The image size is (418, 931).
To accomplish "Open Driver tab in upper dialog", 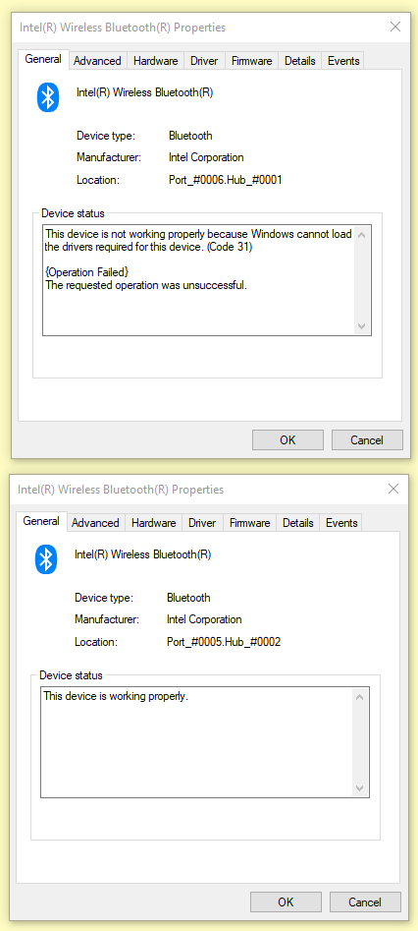I will pyautogui.click(x=204, y=61).
